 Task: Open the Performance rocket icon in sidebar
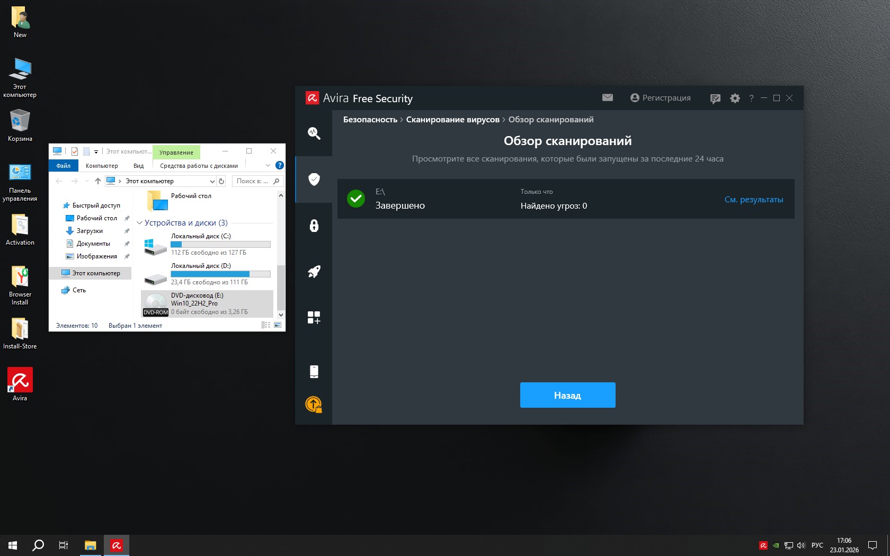(x=314, y=272)
